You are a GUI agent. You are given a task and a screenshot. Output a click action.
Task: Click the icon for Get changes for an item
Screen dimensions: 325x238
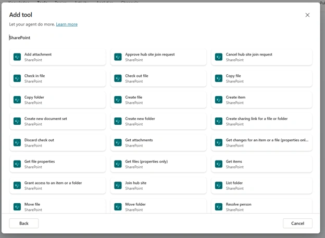pyautogui.click(x=219, y=142)
